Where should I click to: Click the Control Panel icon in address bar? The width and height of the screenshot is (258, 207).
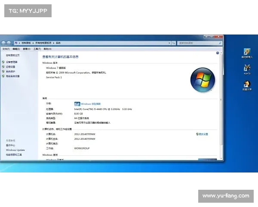point(16,43)
